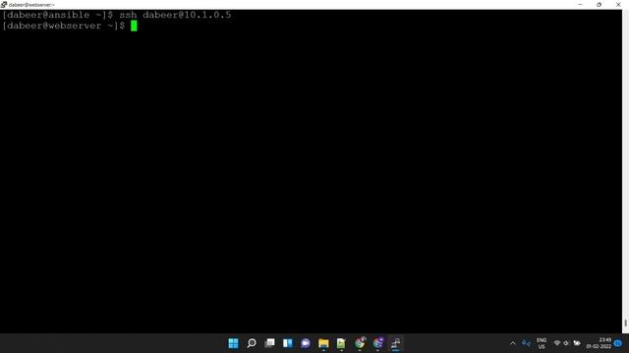Switch to second Chrome profile icon
This screenshot has width=629, height=353.
tap(377, 343)
